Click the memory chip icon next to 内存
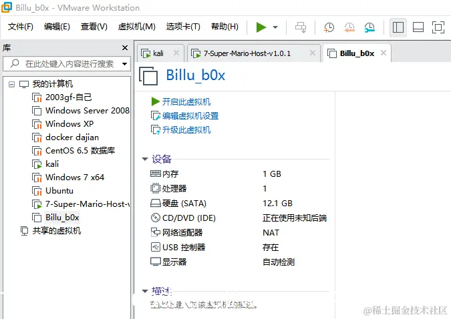Image resolution: width=451 pixels, height=319 pixels. (155, 174)
